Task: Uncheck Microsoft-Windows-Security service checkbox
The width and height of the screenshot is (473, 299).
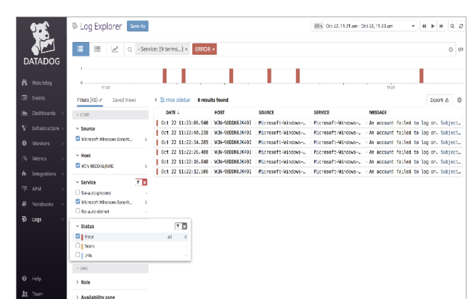Action: coord(78,201)
